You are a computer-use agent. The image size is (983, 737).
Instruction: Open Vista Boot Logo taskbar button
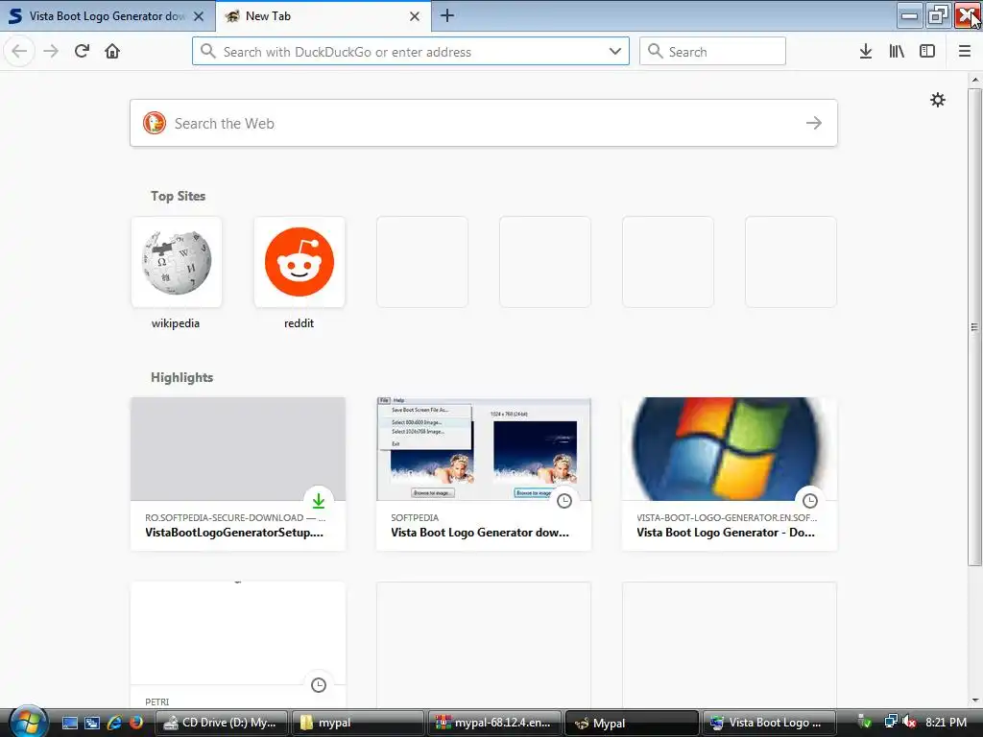tap(769, 723)
